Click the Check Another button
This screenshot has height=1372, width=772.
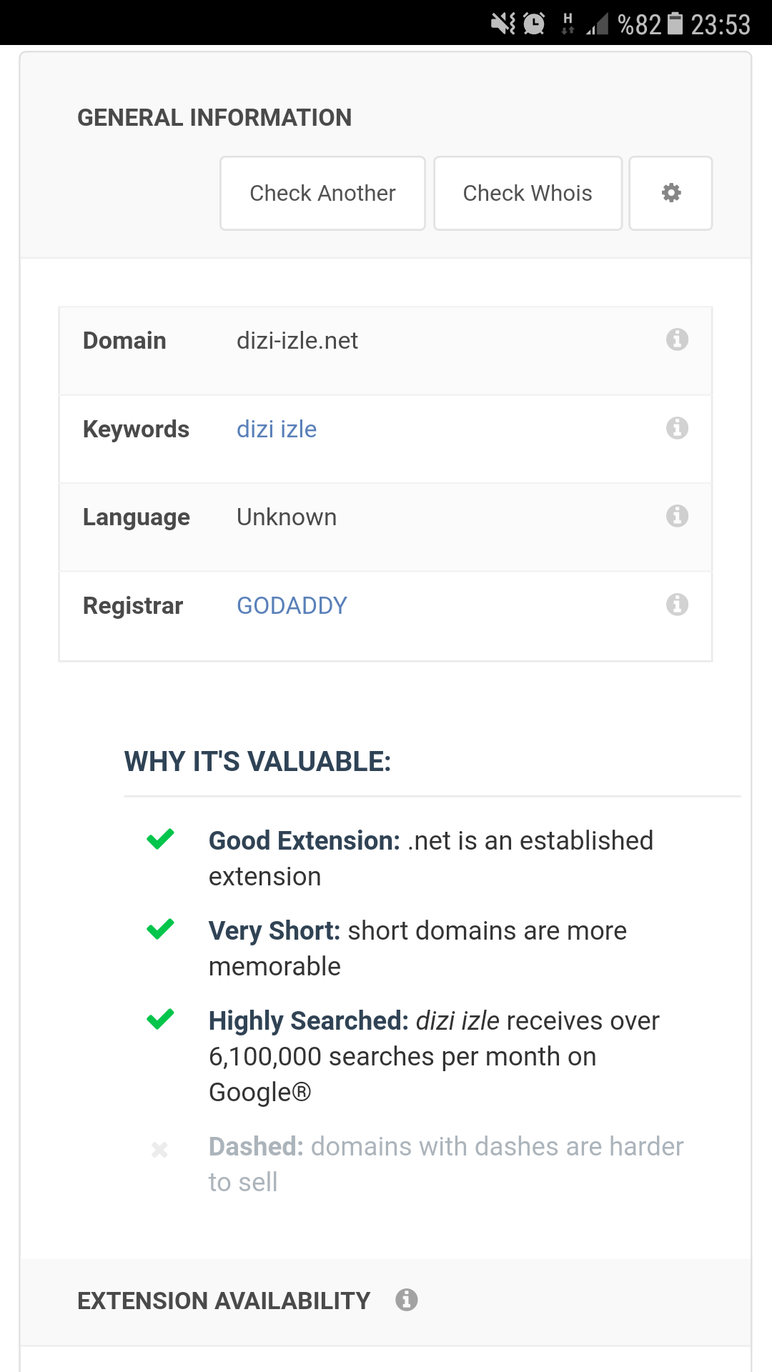(x=322, y=193)
